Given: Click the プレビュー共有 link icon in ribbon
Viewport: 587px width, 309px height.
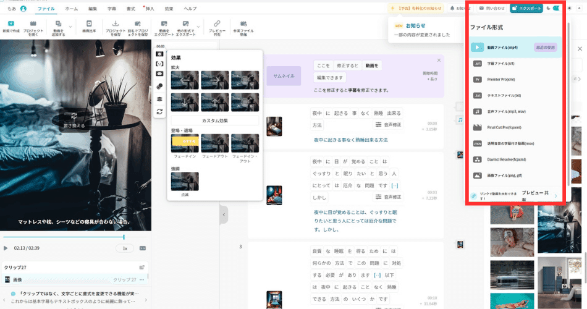Looking at the screenshot, I should click(x=217, y=24).
